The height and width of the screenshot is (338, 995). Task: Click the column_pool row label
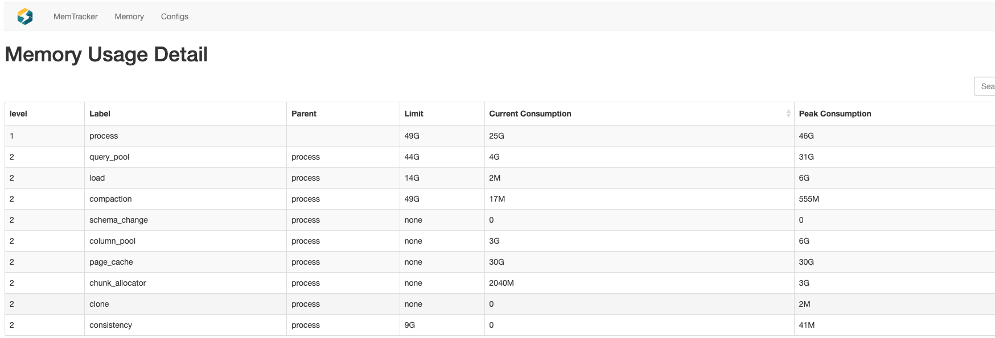coord(112,241)
